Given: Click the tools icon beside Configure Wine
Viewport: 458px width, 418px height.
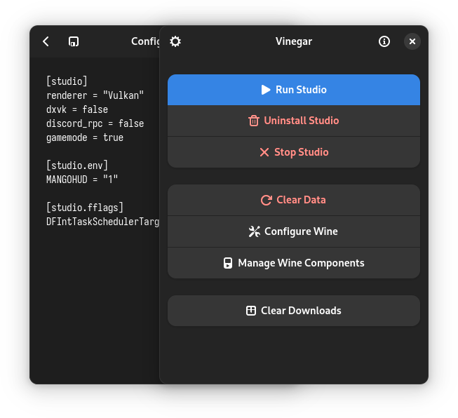Looking at the screenshot, I should (x=254, y=231).
